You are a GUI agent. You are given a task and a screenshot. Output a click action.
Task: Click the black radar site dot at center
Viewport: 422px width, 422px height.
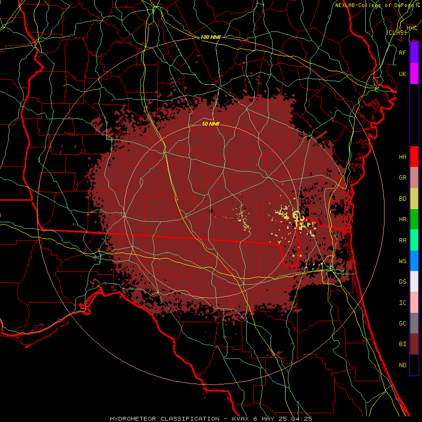point(211,211)
